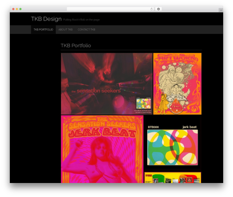Click the TKB Design site title
Image resolution: width=233 pixels, height=197 pixels.
click(x=46, y=19)
